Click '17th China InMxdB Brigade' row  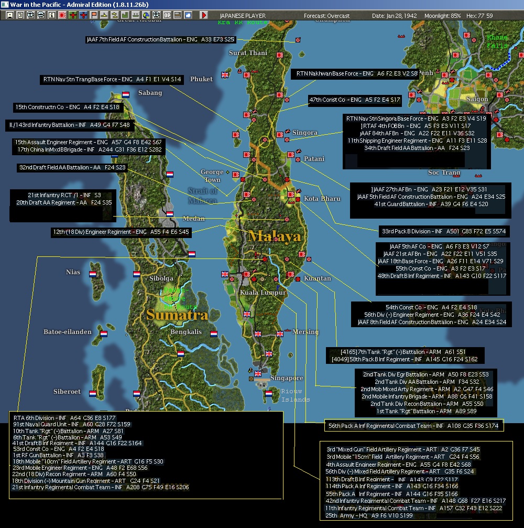(89, 149)
